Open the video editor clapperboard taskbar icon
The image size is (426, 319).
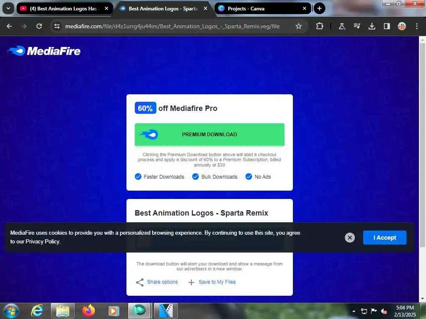(166, 311)
